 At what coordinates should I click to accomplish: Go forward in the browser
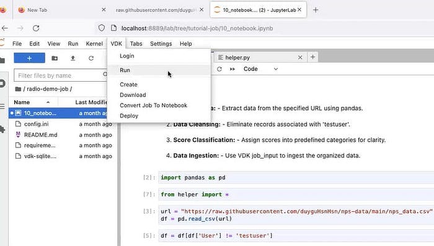tap(20, 29)
